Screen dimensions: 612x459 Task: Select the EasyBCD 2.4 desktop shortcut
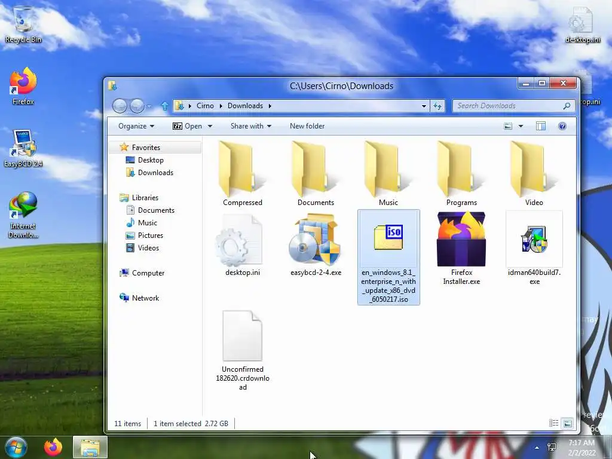(23, 148)
